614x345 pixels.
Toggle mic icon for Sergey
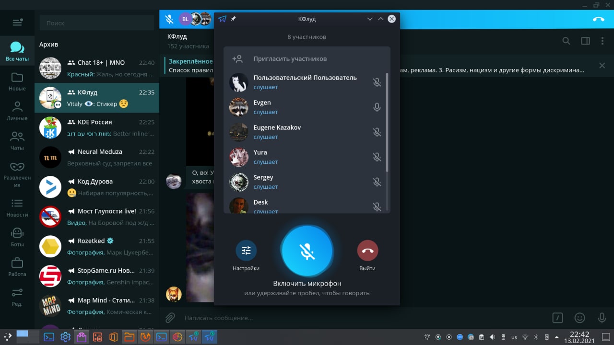click(x=377, y=182)
